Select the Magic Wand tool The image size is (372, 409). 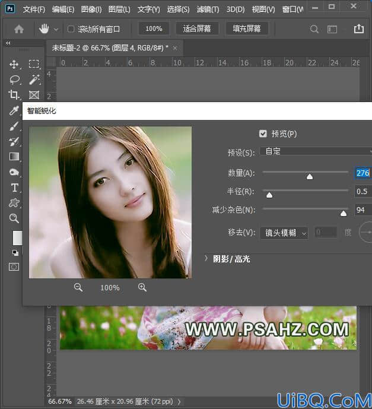pos(34,80)
